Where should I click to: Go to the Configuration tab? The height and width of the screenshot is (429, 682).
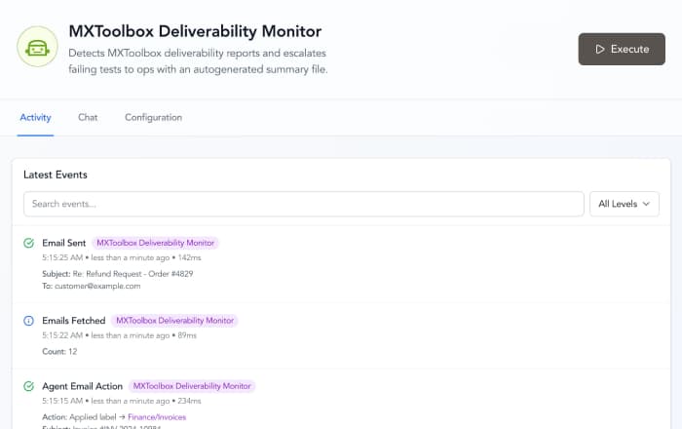pos(153,118)
